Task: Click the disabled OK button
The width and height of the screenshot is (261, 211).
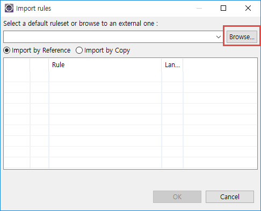Action: [177, 197]
